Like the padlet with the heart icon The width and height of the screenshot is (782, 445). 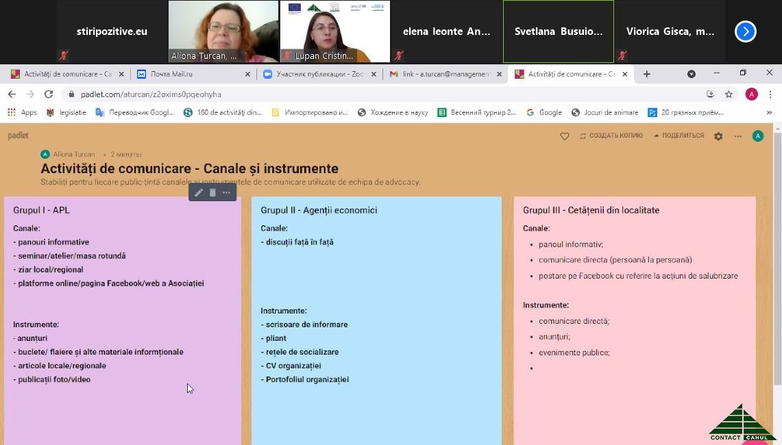coord(565,136)
